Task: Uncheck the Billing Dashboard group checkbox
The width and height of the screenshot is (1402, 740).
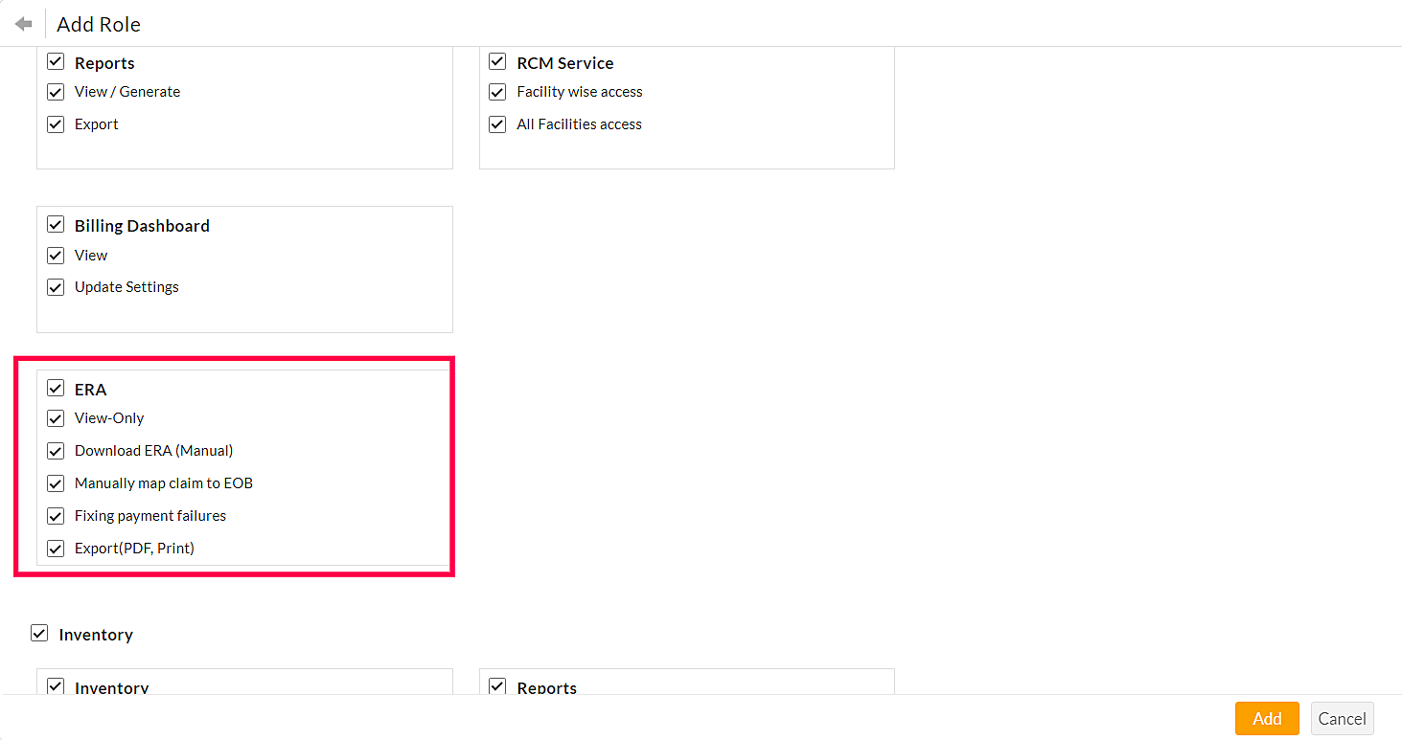Action: click(x=56, y=225)
